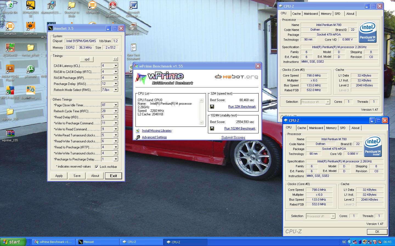Open CAS# Latency (tCL) dropdown

click(116, 66)
